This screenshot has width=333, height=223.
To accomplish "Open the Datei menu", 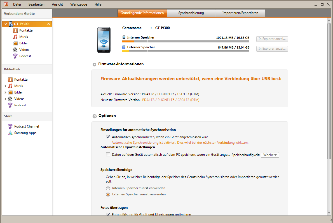I will (x=17, y=4).
